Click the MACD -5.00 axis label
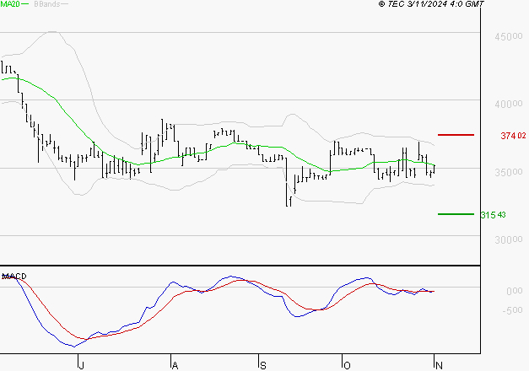The height and width of the screenshot is (371, 529). click(512, 310)
